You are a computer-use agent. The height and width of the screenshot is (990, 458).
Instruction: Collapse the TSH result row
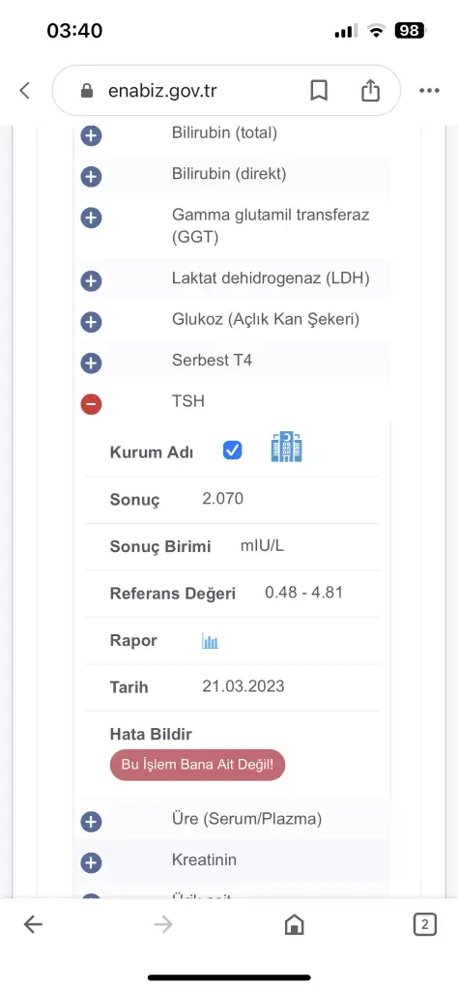click(x=91, y=403)
